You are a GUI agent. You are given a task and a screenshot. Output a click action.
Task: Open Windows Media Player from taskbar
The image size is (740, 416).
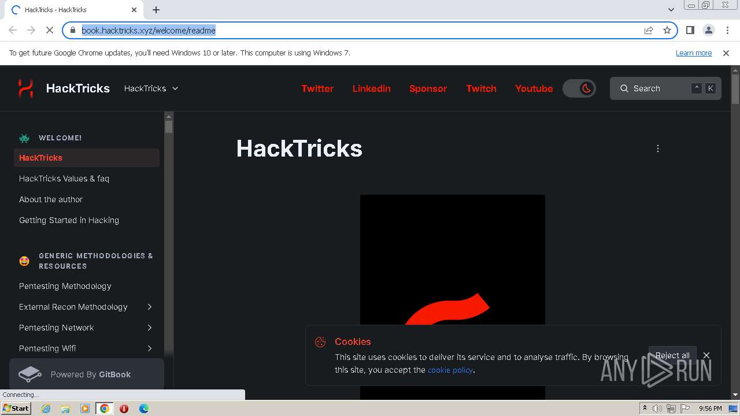pos(85,408)
